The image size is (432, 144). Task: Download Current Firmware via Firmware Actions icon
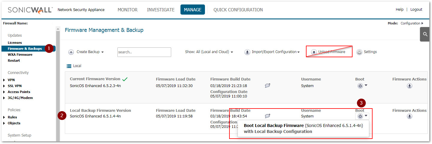pyautogui.click(x=410, y=86)
